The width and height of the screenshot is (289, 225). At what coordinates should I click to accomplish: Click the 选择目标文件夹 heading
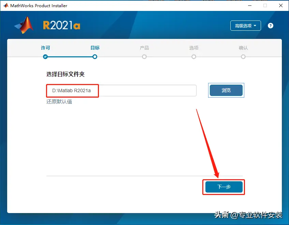(x=66, y=74)
